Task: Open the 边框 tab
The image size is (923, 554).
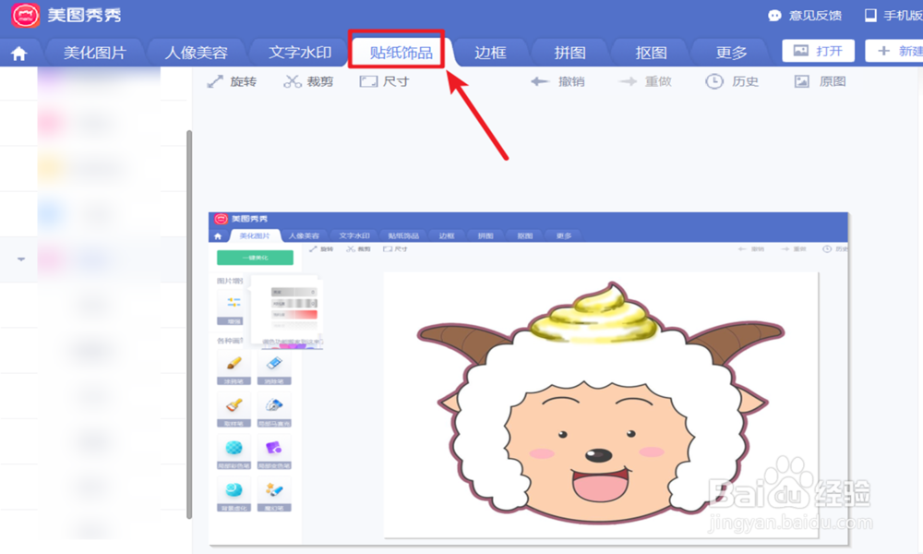Action: [x=490, y=53]
